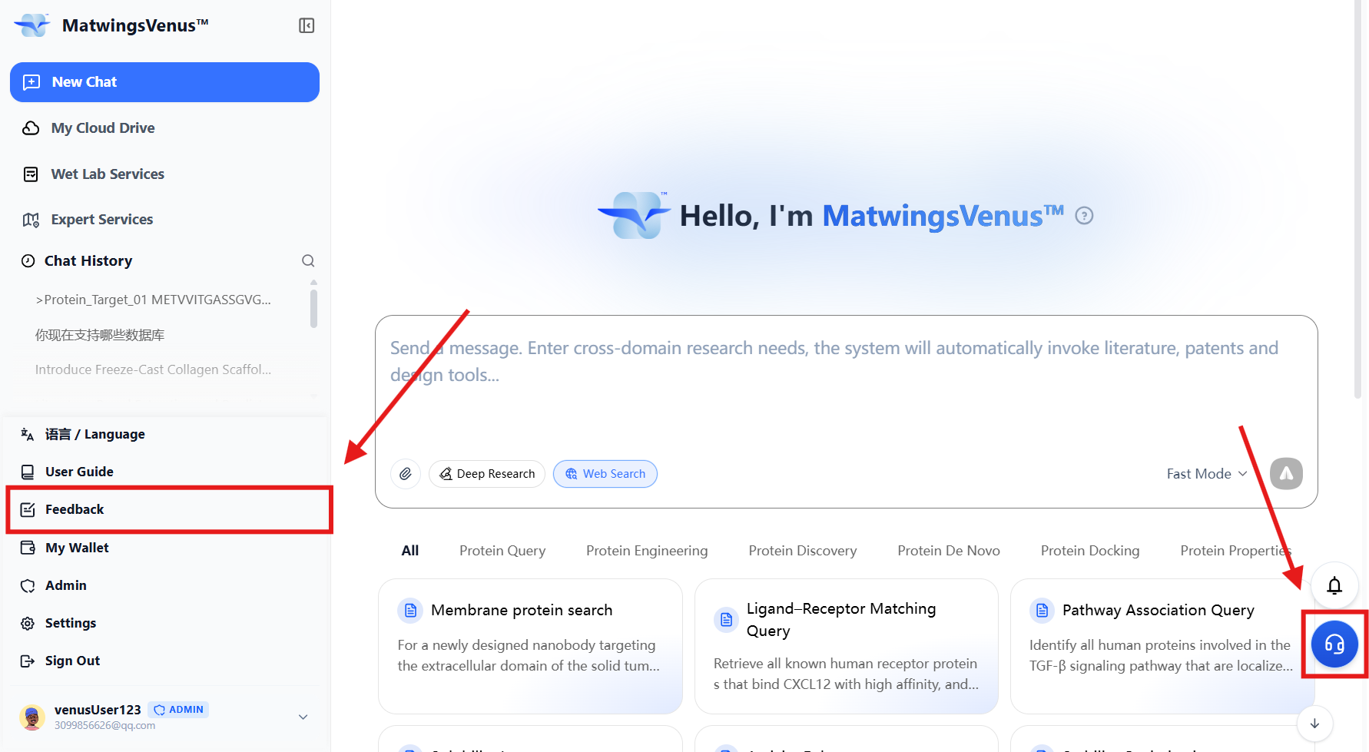Image resolution: width=1369 pixels, height=752 pixels.
Task: Click the main page vertical scrollbar
Action: coord(1358,200)
